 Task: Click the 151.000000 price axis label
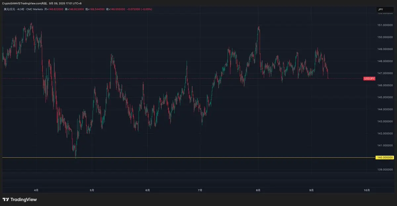385,25
